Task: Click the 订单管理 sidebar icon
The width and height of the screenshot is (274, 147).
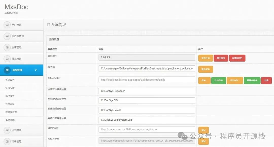Action: [x=7, y=141]
